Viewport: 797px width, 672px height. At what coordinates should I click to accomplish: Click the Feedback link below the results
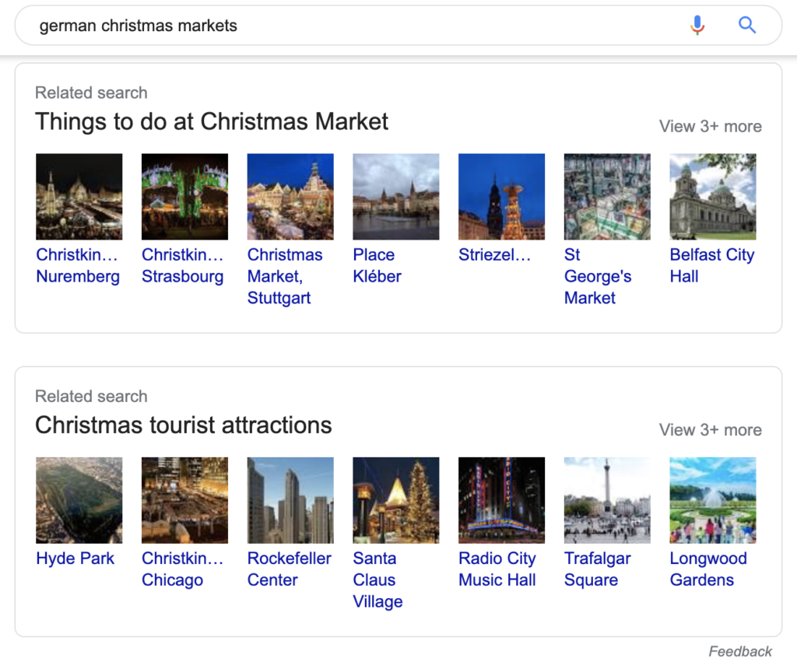click(x=740, y=651)
